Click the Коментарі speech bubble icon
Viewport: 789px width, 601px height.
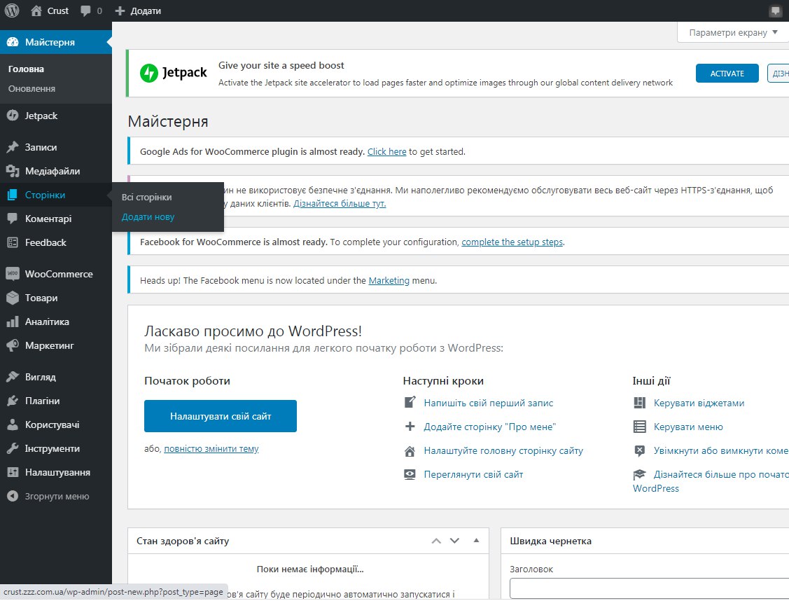13,219
